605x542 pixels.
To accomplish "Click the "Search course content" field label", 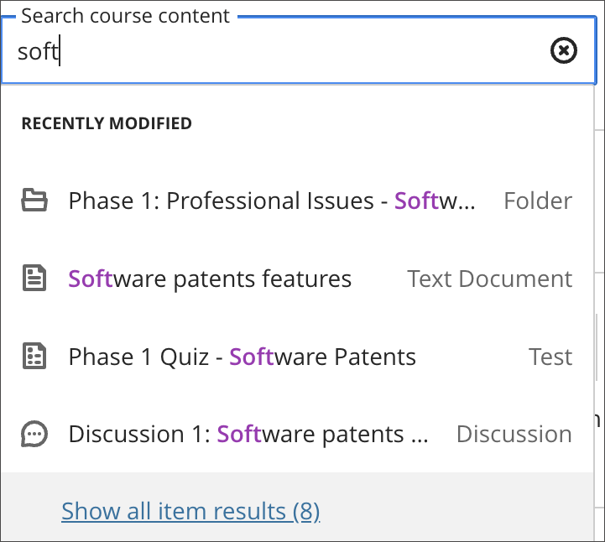I will point(125,16).
